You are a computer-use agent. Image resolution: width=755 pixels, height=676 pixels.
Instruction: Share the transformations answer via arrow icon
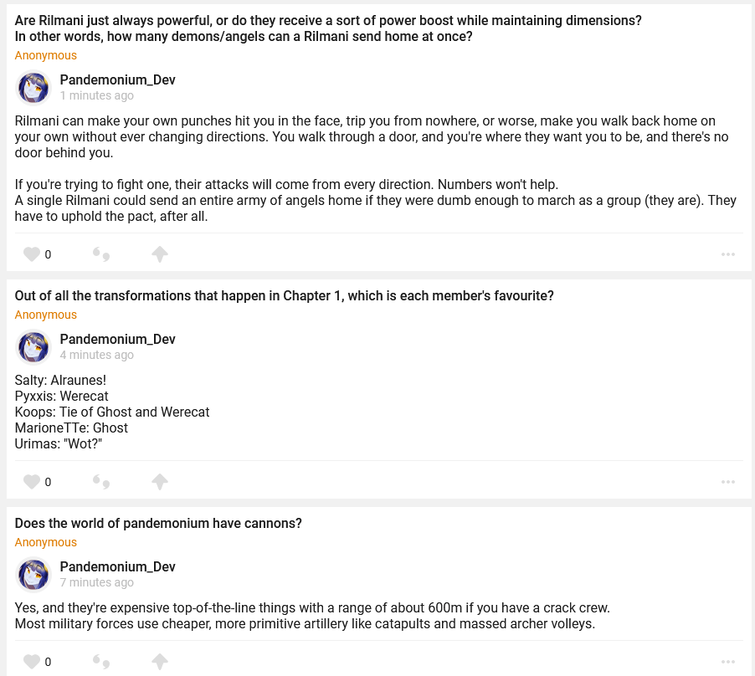pos(160,482)
